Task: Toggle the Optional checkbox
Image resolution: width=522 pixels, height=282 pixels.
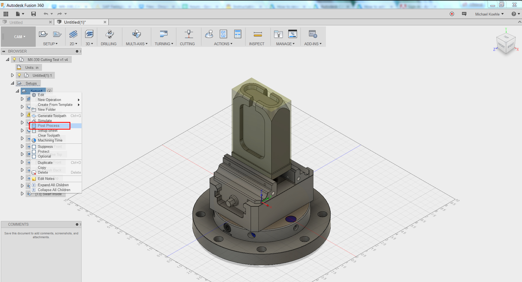Action: (34, 157)
